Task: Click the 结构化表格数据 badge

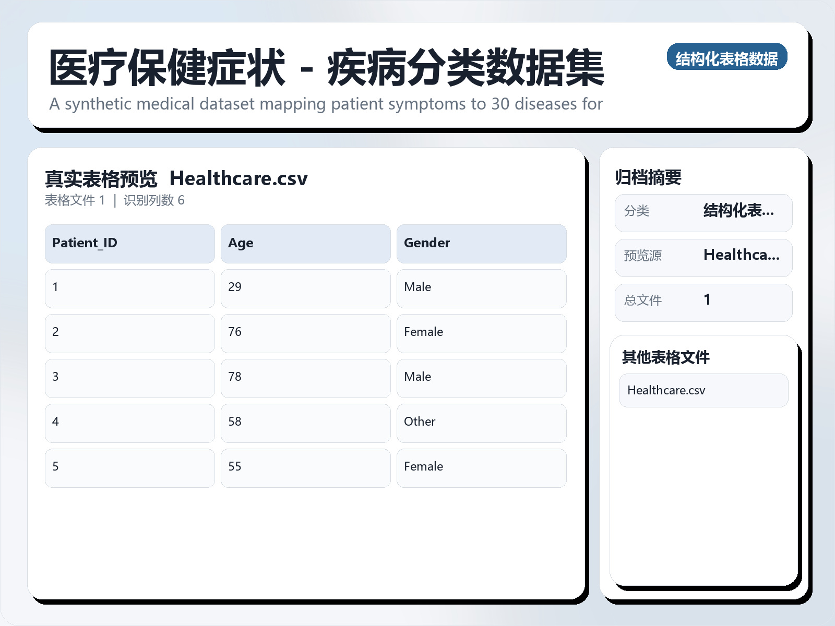Action: click(727, 58)
